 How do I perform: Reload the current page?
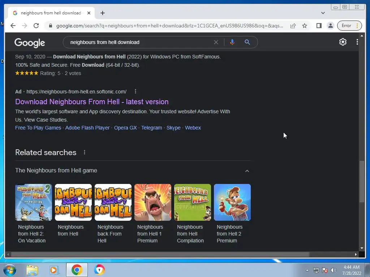(36, 26)
